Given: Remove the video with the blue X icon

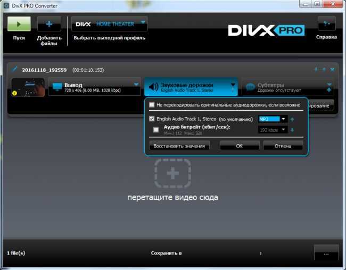Looking at the screenshot, I should coord(332,70).
